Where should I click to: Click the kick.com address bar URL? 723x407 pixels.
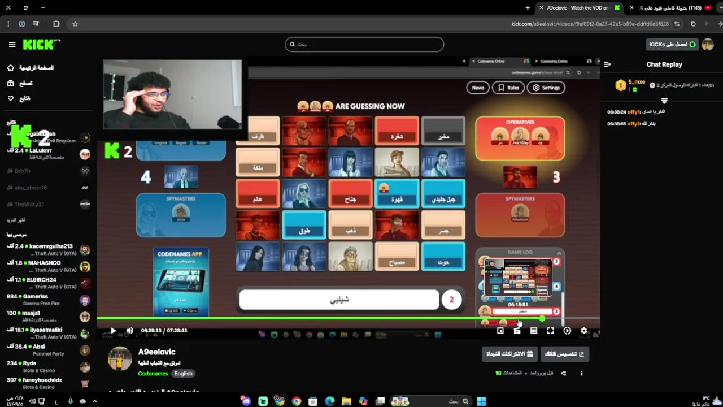click(590, 24)
